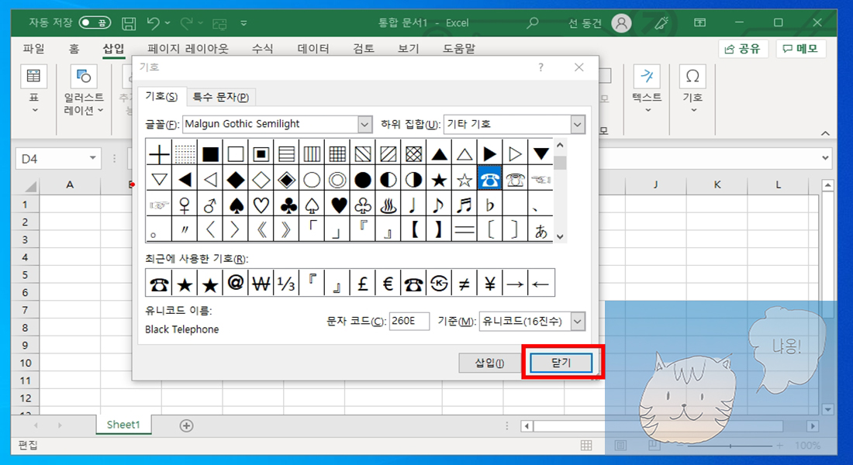
Task: Select the solid black square symbol
Action: [210, 154]
